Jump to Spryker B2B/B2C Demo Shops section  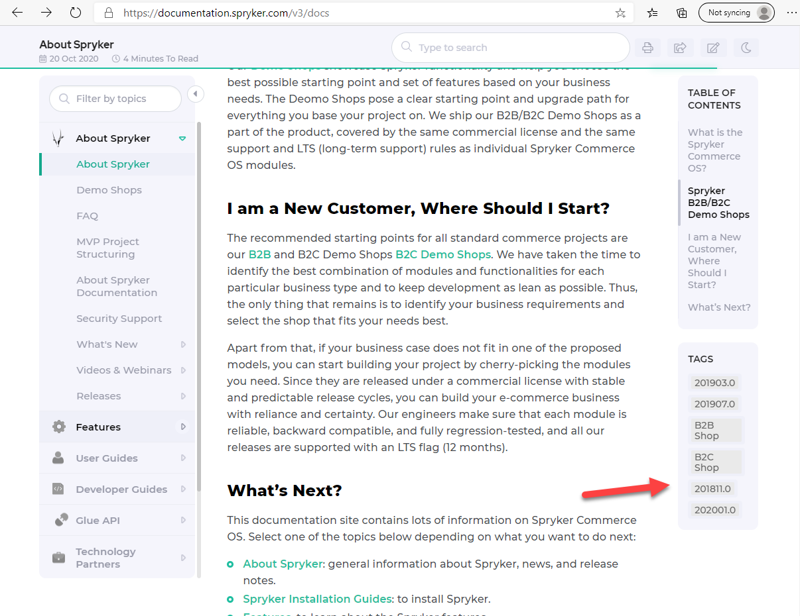[718, 203]
